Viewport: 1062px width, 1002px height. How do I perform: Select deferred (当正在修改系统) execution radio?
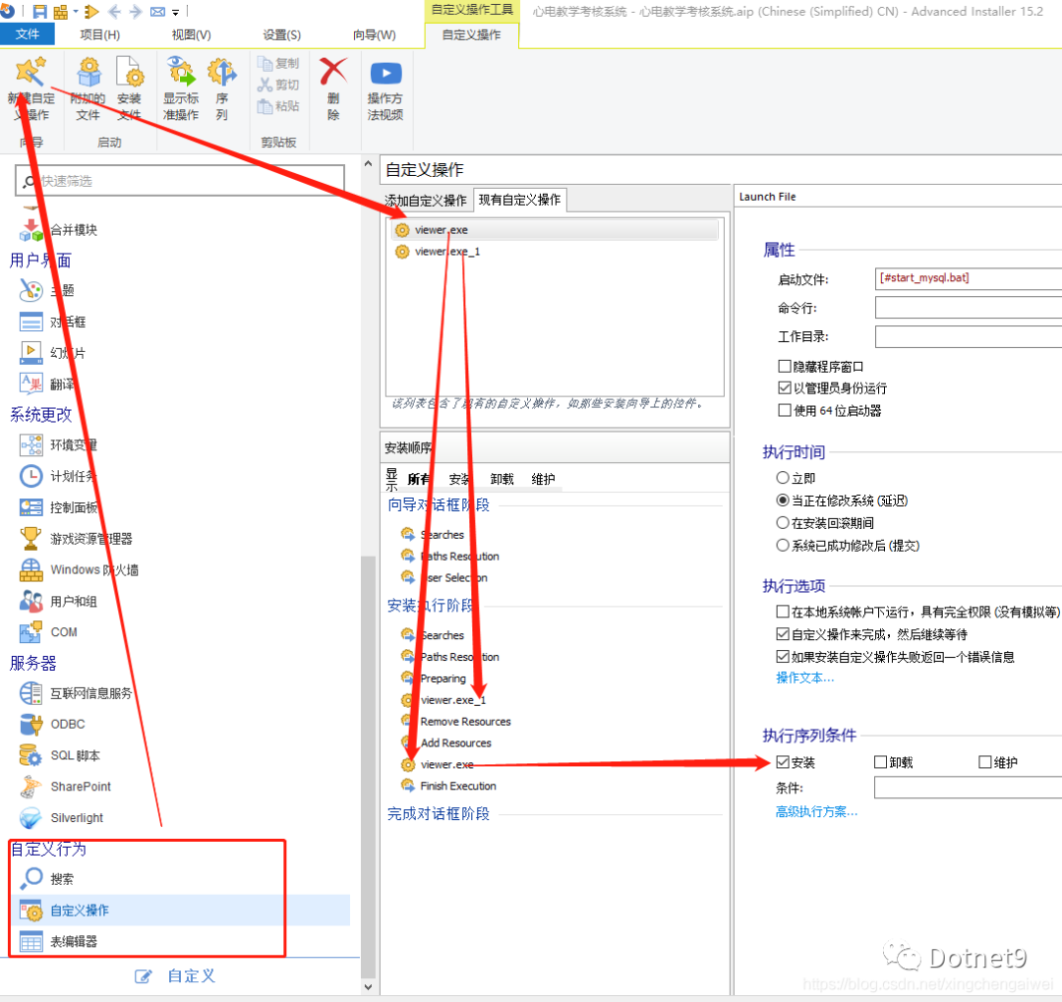point(783,500)
